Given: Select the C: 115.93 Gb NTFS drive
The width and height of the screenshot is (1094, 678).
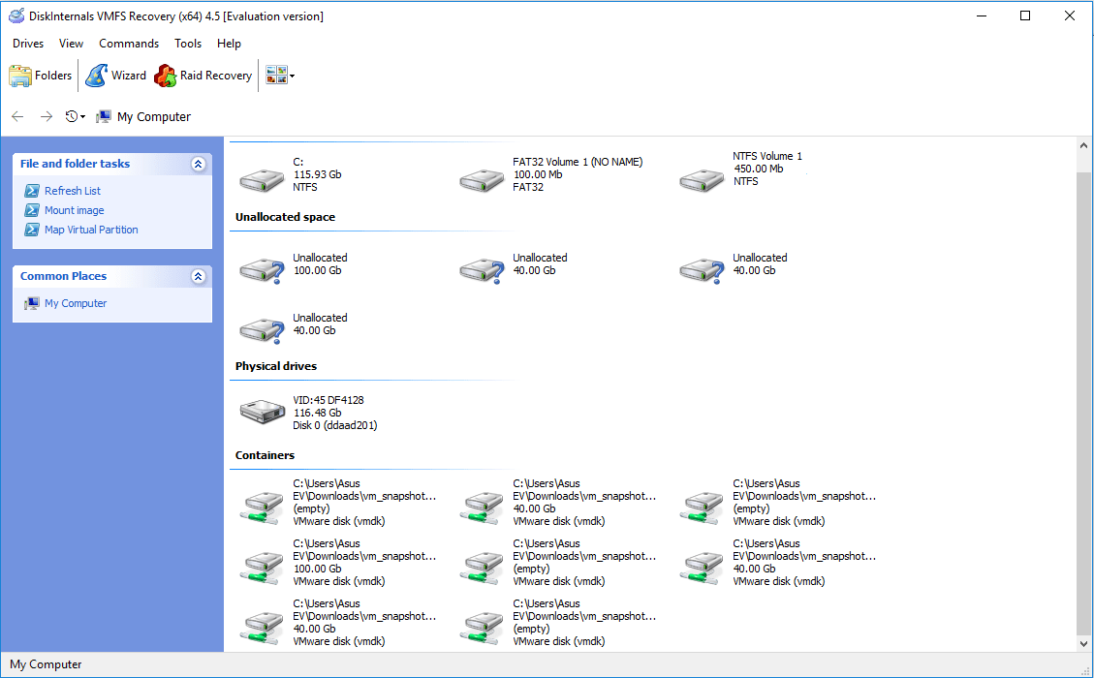Looking at the screenshot, I should 291,174.
